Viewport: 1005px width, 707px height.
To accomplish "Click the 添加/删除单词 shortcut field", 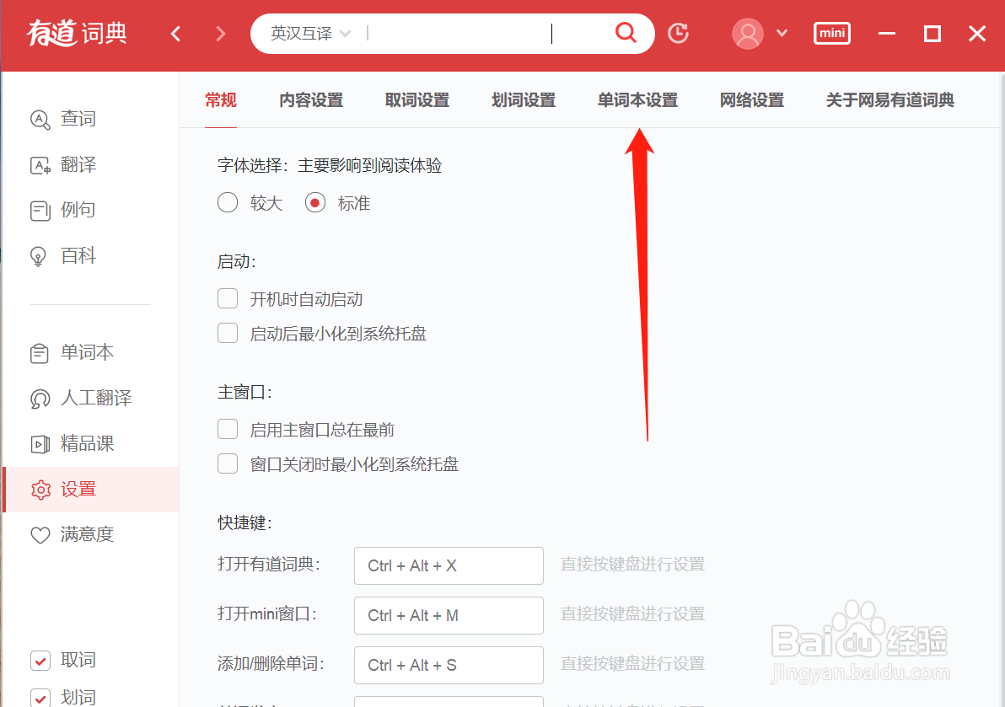I will pos(449,665).
